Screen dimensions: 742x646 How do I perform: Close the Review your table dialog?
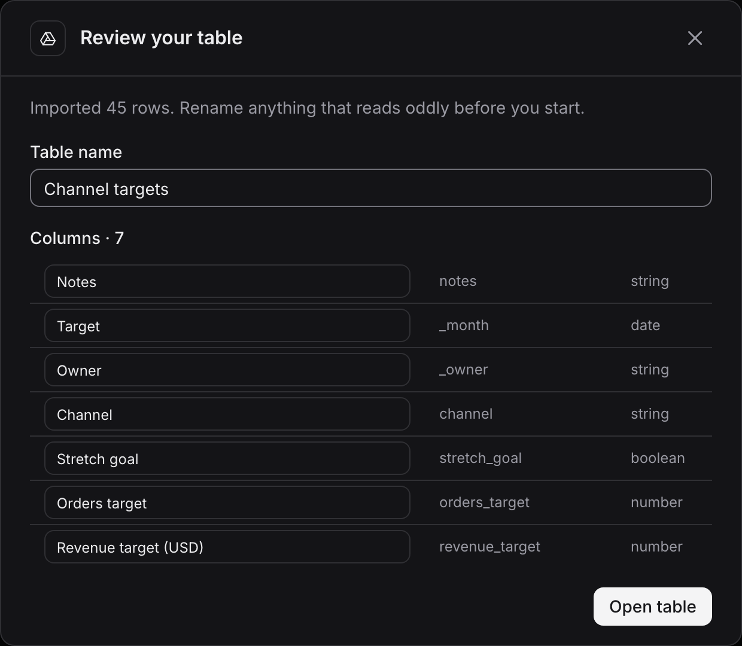[695, 38]
